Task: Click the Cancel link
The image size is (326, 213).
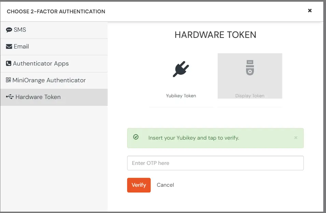Action: 165,185
